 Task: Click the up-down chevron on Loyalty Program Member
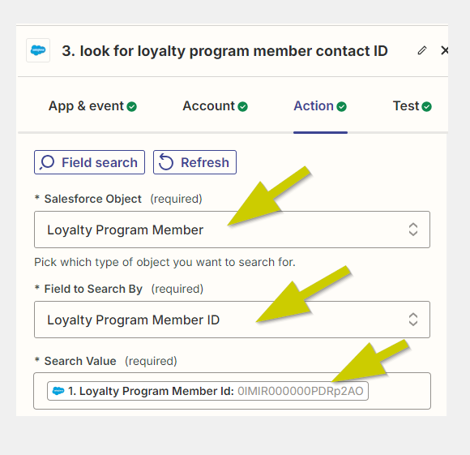point(413,230)
